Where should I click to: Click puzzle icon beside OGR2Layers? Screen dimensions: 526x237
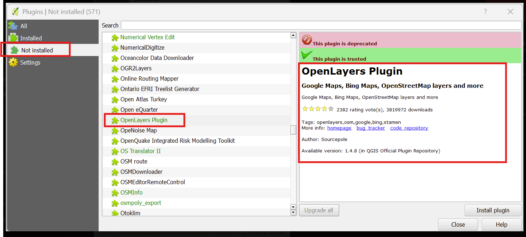(x=115, y=69)
